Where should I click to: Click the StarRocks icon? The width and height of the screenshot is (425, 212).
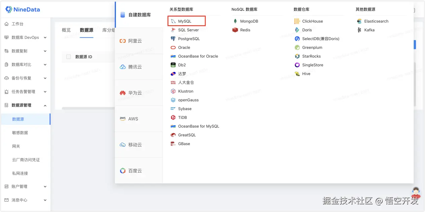coord(297,56)
